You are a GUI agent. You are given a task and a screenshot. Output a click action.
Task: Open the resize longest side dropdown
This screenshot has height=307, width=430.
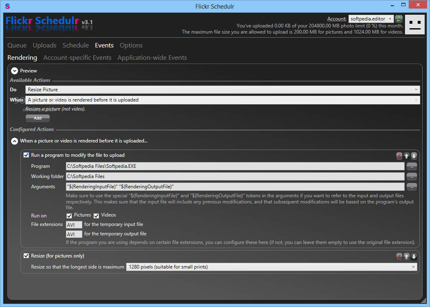272,267
